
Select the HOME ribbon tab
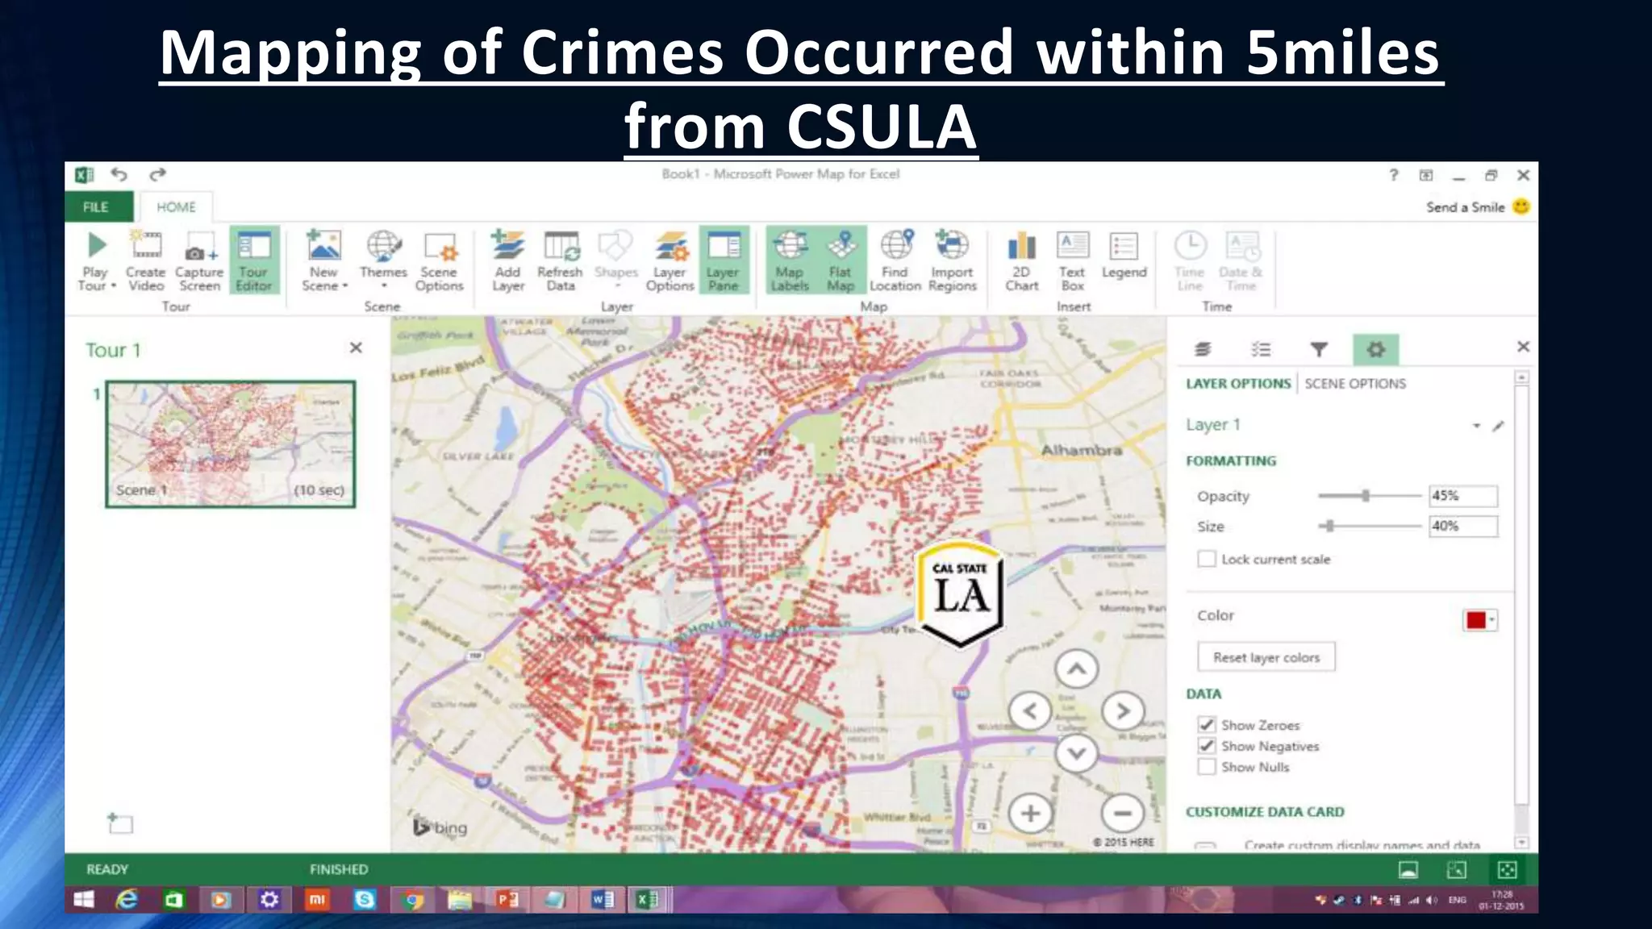tap(176, 207)
